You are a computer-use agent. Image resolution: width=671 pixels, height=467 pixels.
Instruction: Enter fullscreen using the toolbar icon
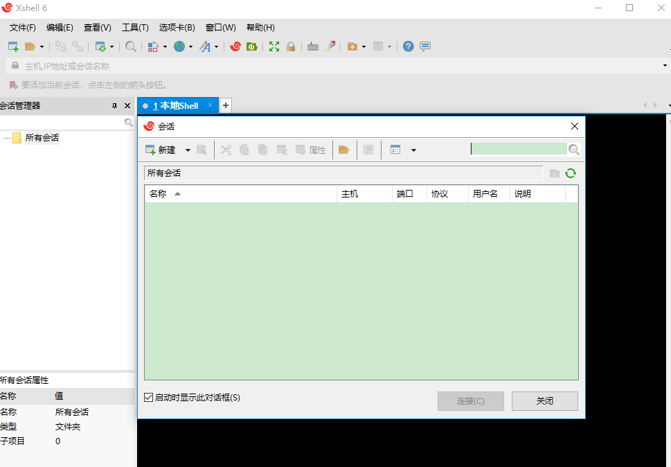tap(274, 46)
